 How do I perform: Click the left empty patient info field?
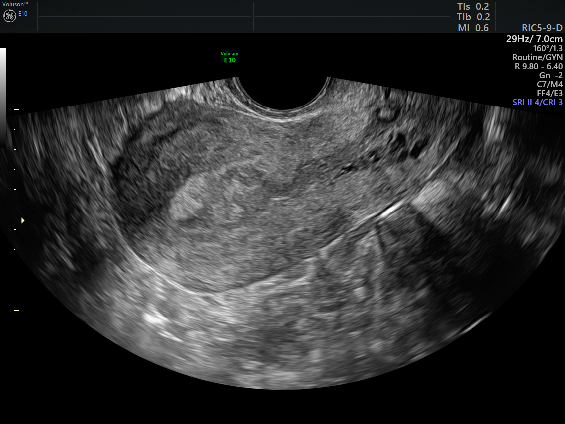click(145, 16)
